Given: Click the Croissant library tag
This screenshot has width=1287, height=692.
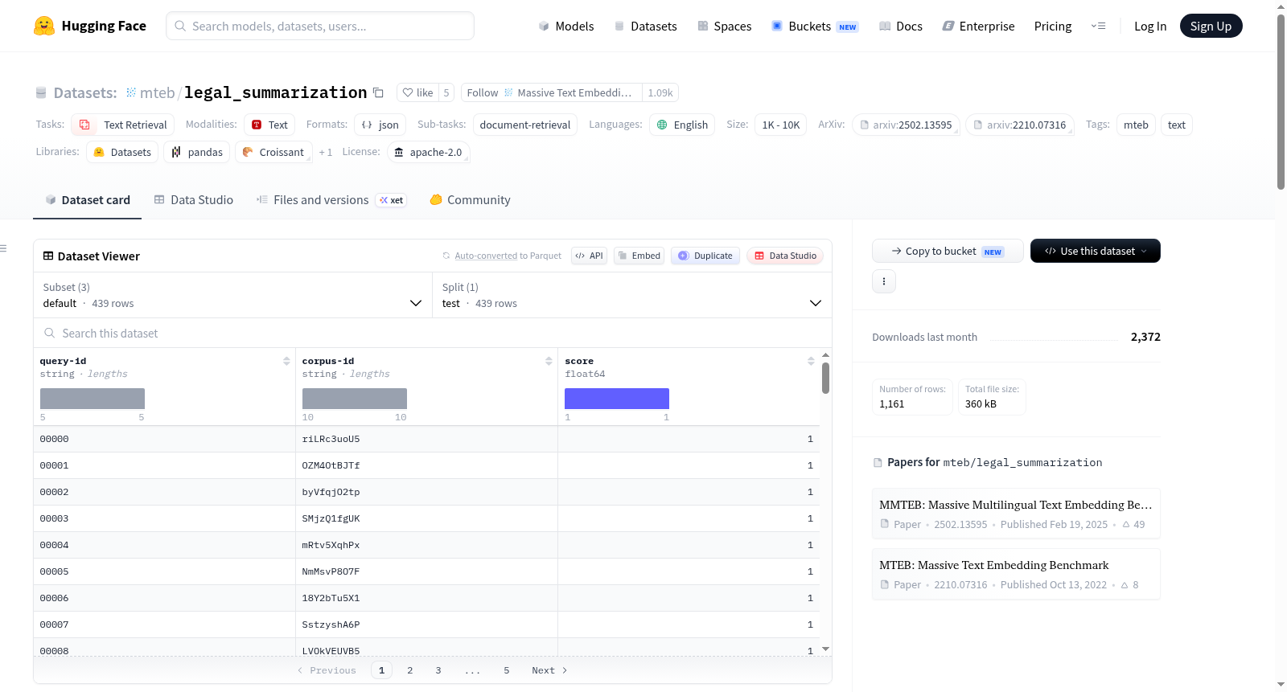Looking at the screenshot, I should pyautogui.click(x=273, y=152).
